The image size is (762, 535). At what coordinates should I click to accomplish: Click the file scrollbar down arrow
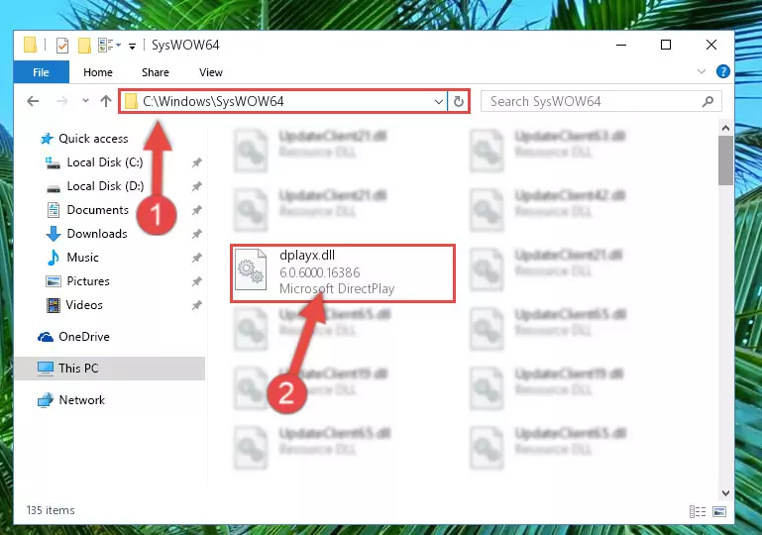(725, 492)
